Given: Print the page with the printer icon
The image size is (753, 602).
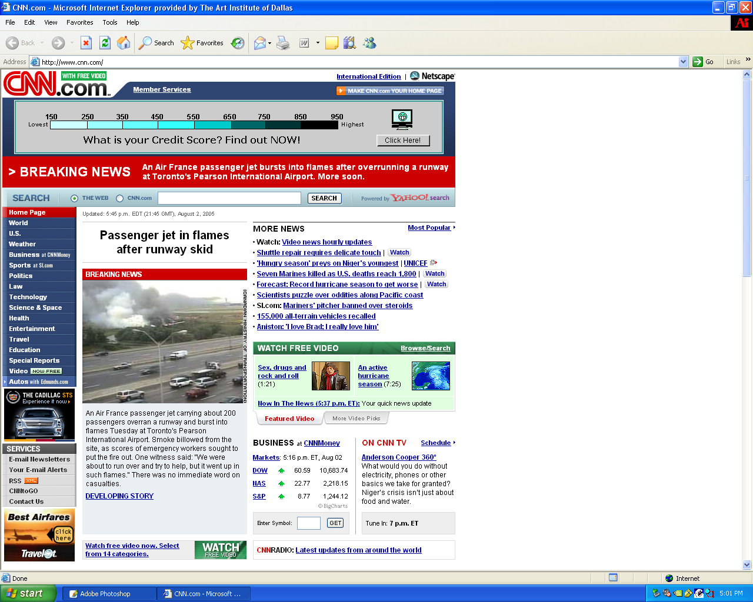Looking at the screenshot, I should [283, 43].
